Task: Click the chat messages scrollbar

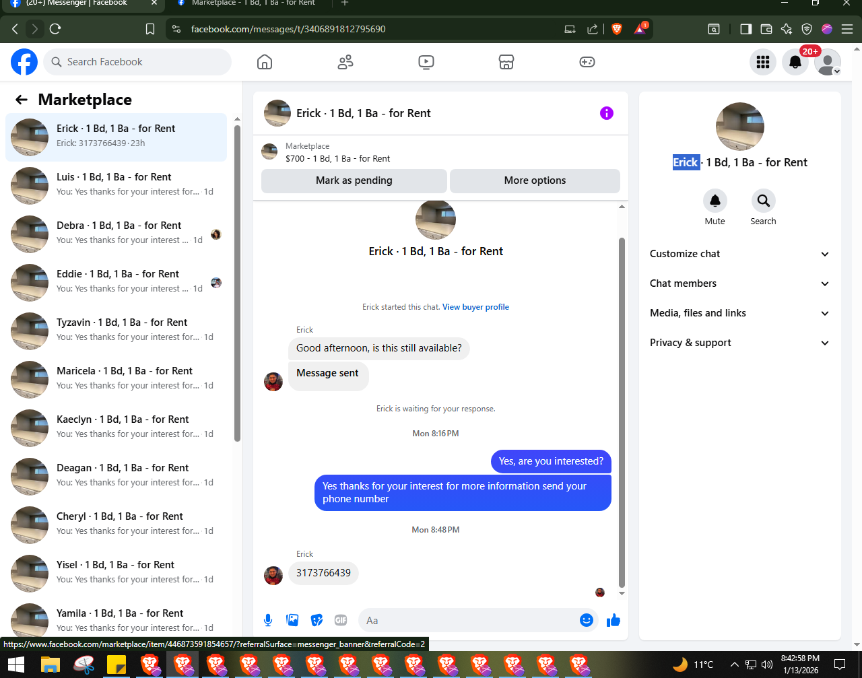Action: (x=622, y=412)
